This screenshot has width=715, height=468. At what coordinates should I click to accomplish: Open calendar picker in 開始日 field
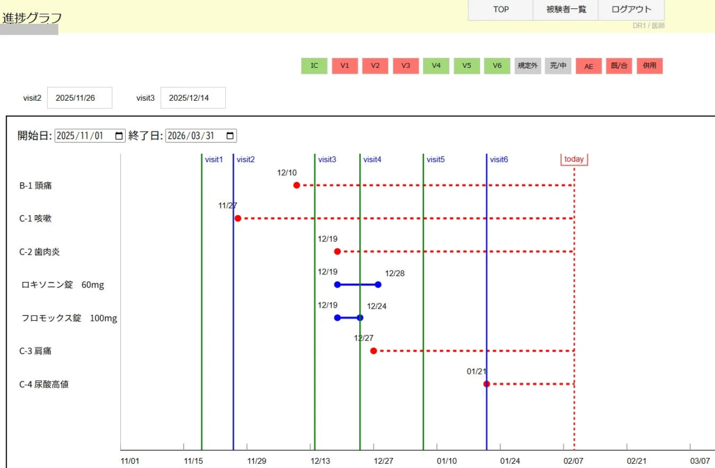tap(119, 136)
